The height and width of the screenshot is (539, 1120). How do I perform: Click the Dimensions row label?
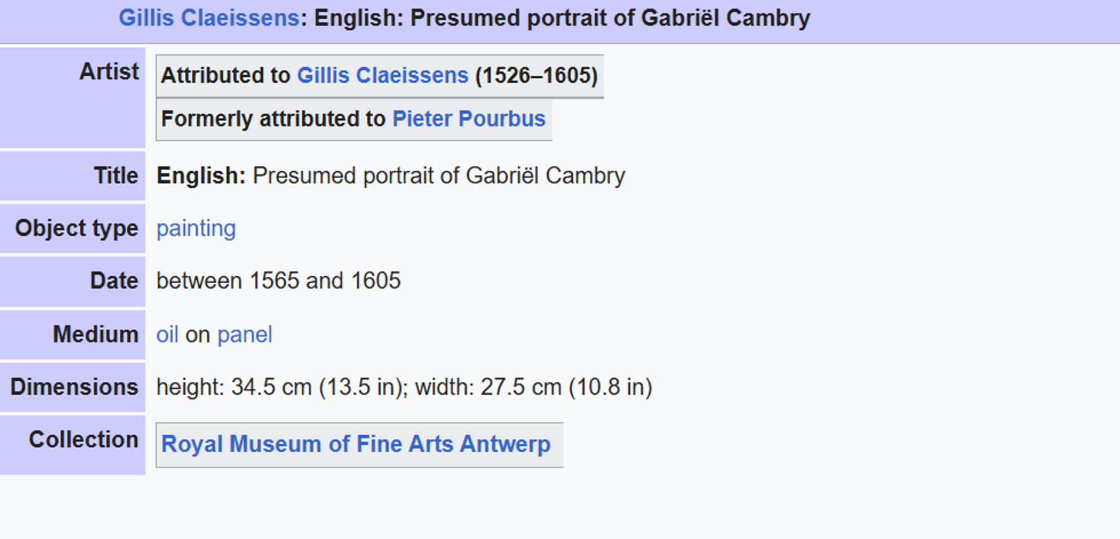click(x=75, y=387)
